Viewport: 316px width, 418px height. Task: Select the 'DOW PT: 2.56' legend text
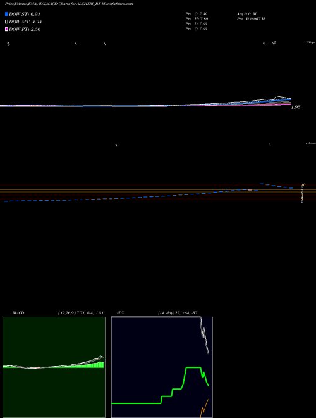pos(25,29)
